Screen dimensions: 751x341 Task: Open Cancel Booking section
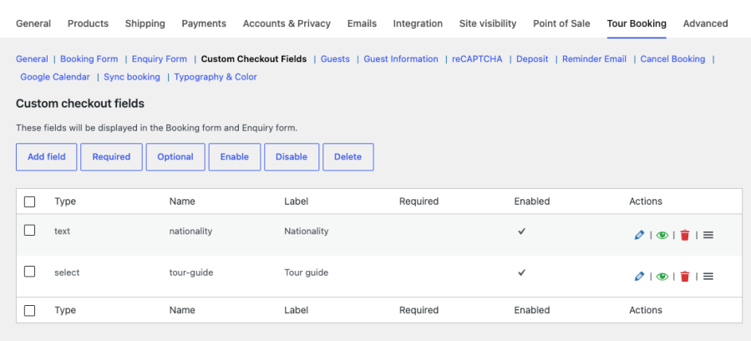[673, 59]
